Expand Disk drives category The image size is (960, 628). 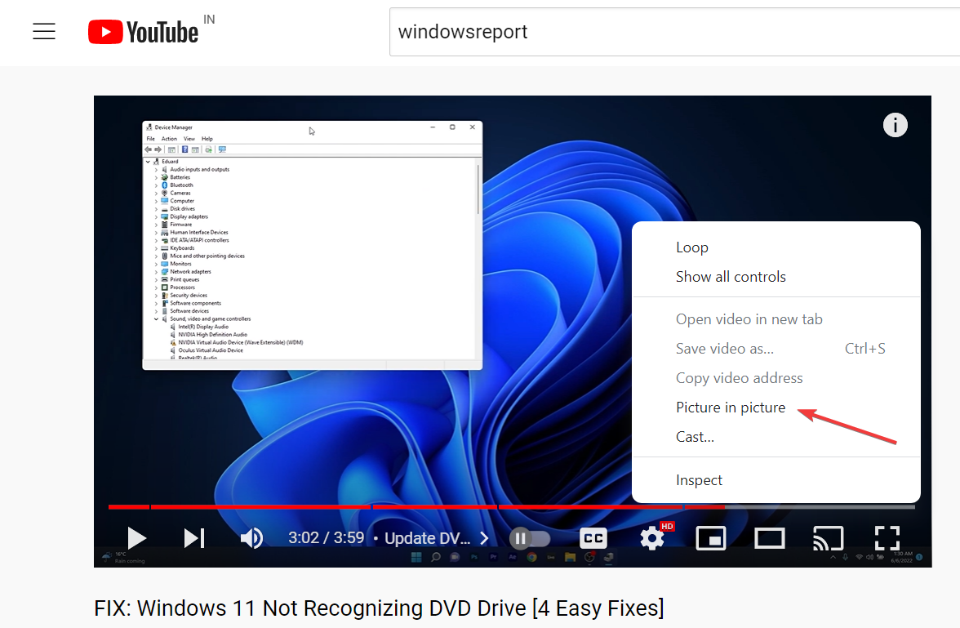(x=156, y=209)
